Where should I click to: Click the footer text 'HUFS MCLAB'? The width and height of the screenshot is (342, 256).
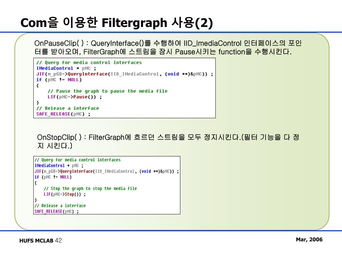(36, 241)
